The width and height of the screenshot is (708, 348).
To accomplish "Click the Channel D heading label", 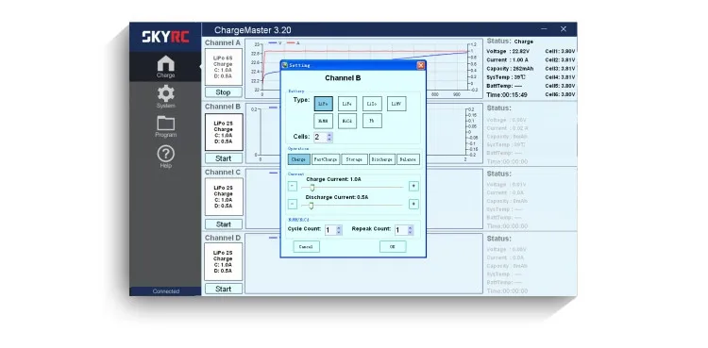I will click(x=223, y=238).
